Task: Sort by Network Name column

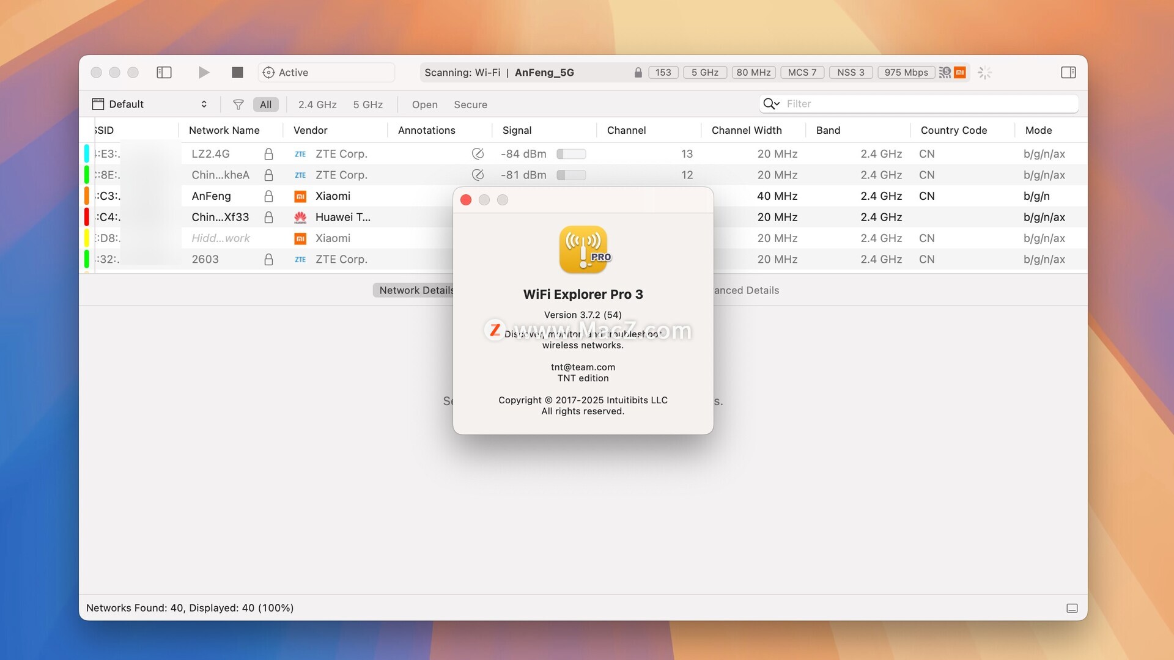Action: (x=224, y=130)
